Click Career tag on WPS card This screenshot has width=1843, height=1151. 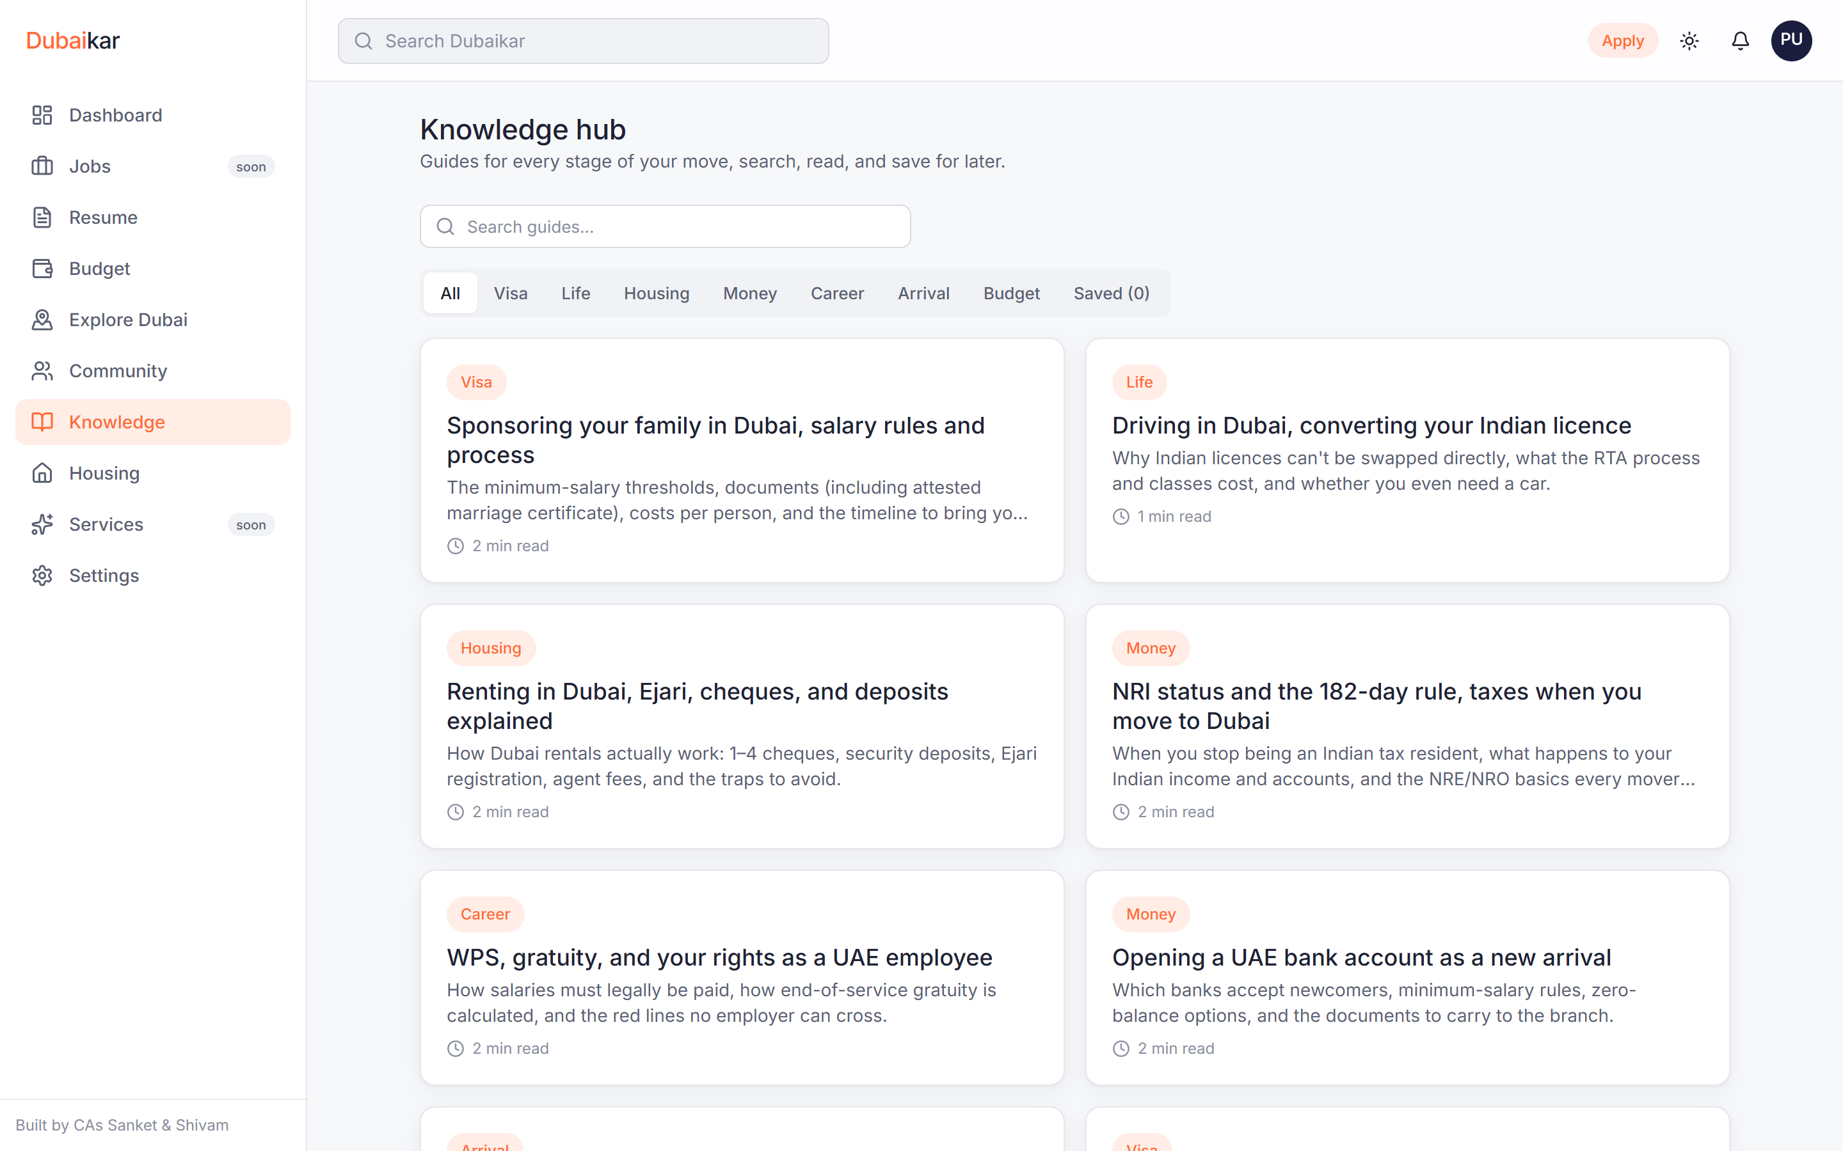click(485, 914)
